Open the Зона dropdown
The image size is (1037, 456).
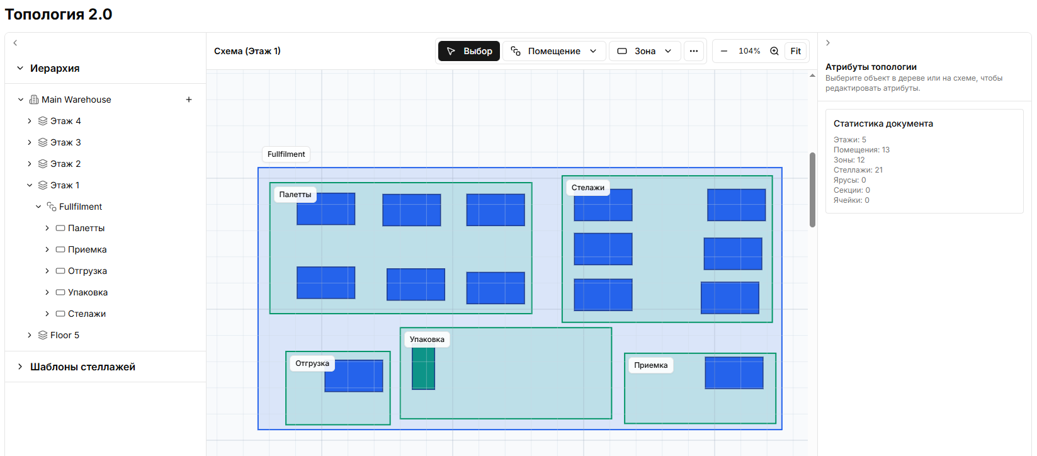pos(645,51)
